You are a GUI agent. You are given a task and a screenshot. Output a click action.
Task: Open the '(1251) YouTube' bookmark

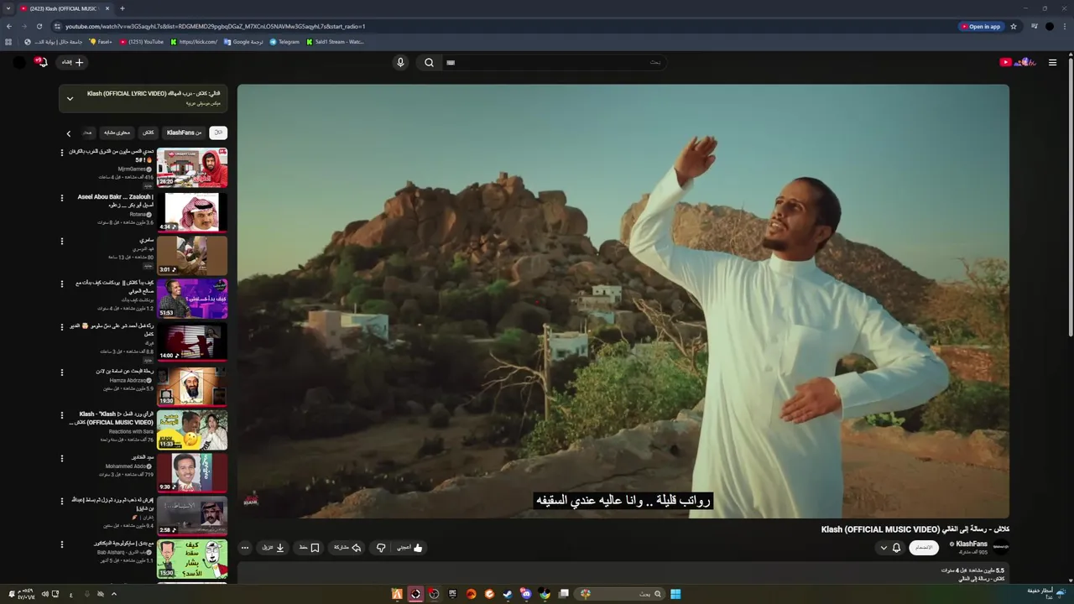141,41
